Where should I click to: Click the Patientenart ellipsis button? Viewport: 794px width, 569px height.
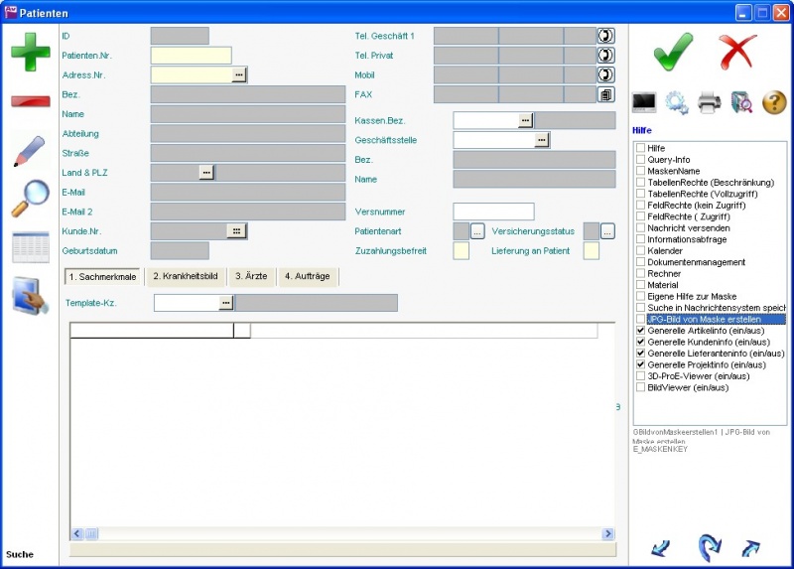click(477, 231)
